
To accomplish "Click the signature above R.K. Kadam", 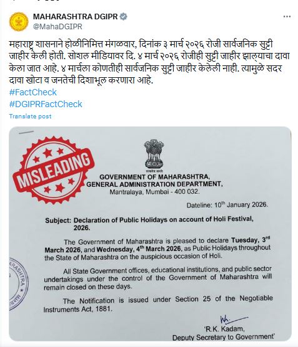I will pyautogui.click(x=234, y=320).
